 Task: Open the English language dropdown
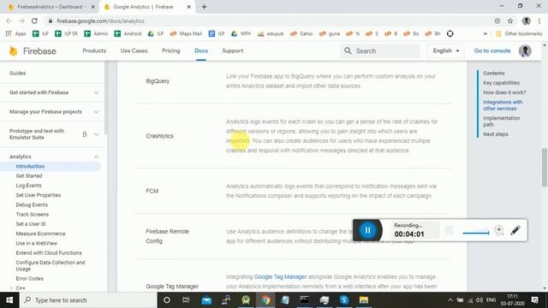tap(445, 51)
